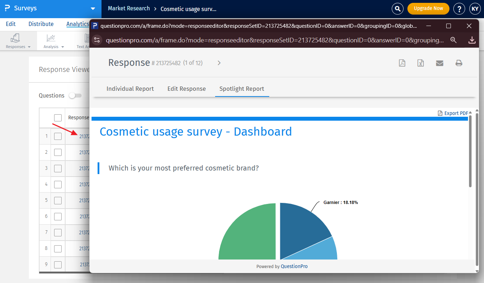Print the response report

(459, 63)
